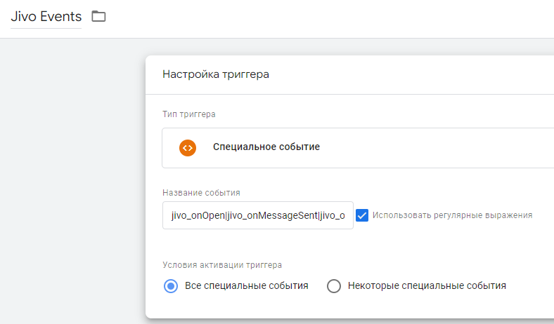Click the "Все специальные события" option label
Screen dimensions: 554x324
pyautogui.click(x=246, y=285)
